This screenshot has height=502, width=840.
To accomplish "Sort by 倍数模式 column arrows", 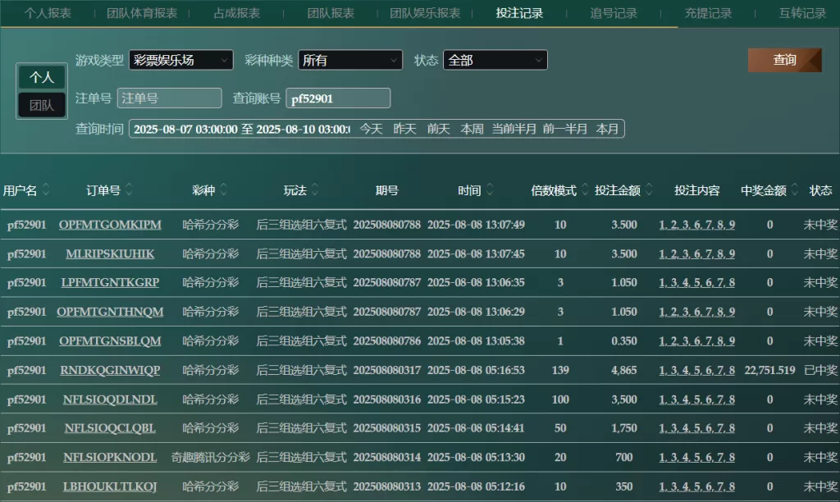I will (x=584, y=189).
